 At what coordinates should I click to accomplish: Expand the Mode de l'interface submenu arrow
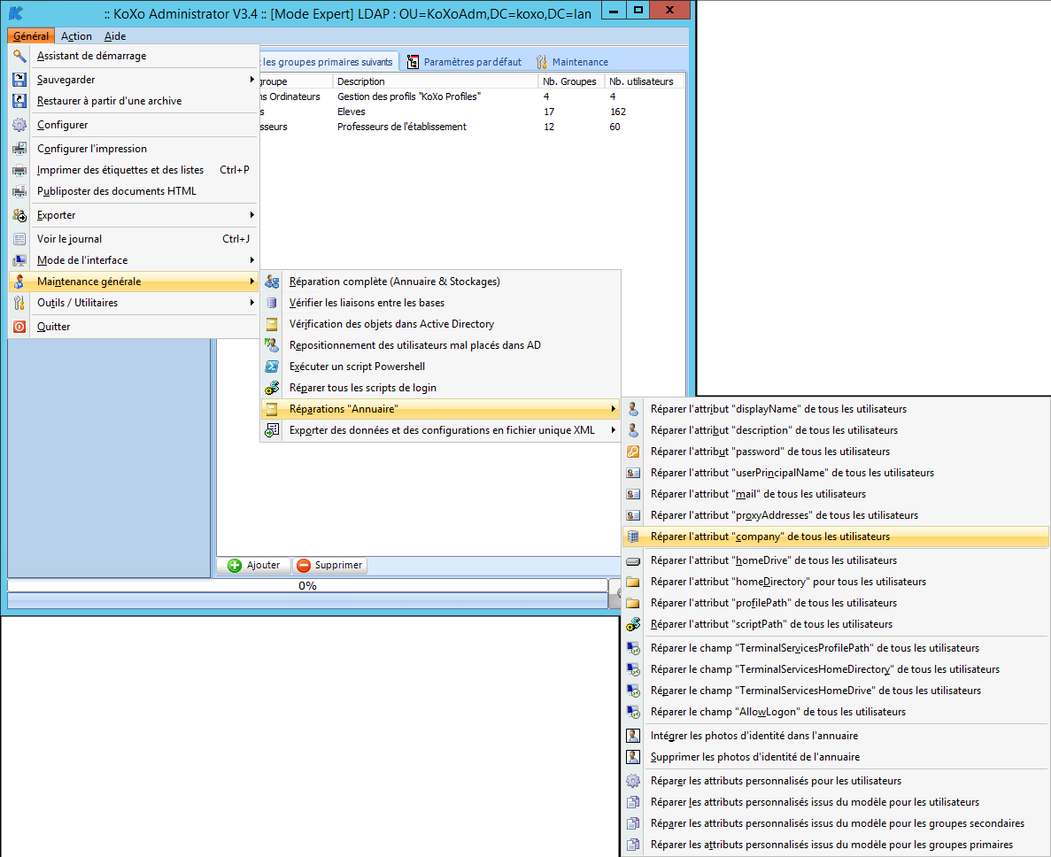click(252, 260)
